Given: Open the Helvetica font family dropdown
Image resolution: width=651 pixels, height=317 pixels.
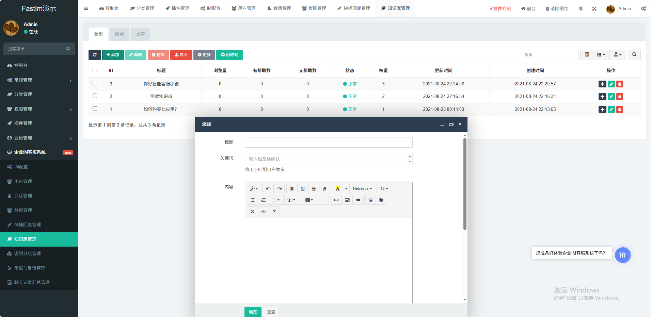Looking at the screenshot, I should pos(362,189).
